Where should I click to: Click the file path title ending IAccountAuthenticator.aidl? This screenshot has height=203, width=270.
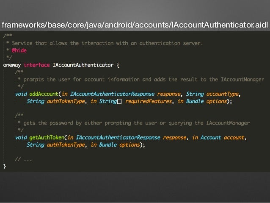(x=135, y=25)
